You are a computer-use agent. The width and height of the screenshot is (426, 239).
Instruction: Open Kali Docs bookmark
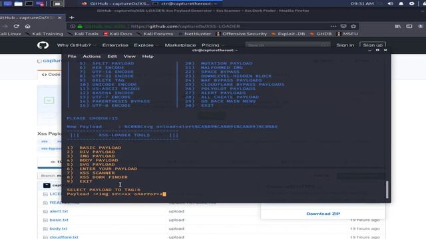tap(118, 34)
